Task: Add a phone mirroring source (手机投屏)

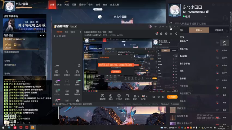Action: pyautogui.click(x=119, y=97)
